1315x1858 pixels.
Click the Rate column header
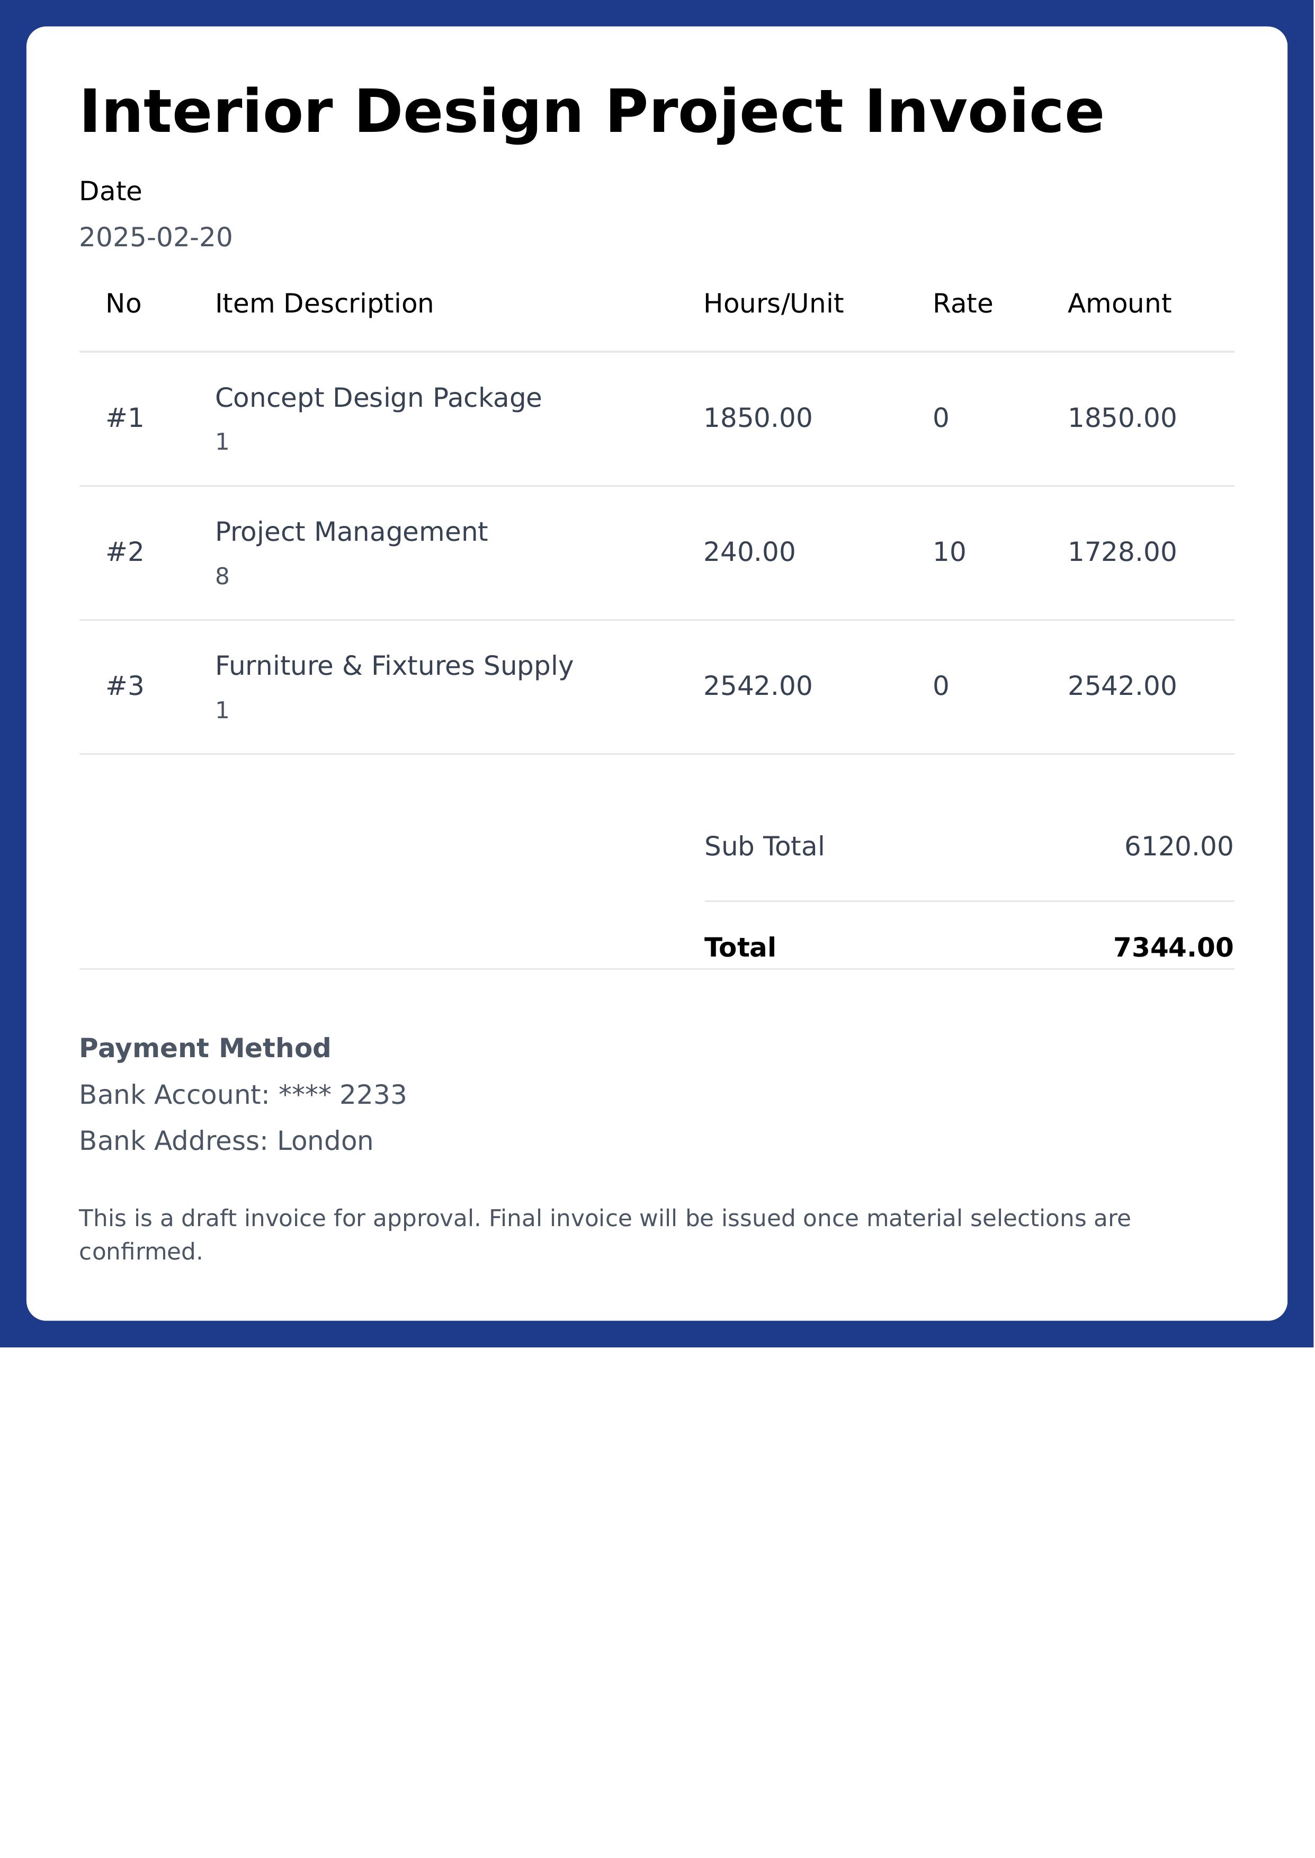[x=962, y=303]
